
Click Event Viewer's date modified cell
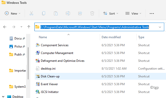[x=113, y=84]
